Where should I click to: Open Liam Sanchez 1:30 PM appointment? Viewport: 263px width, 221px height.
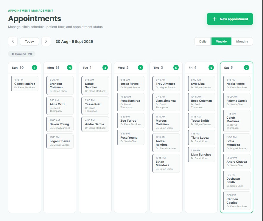pos(201,154)
